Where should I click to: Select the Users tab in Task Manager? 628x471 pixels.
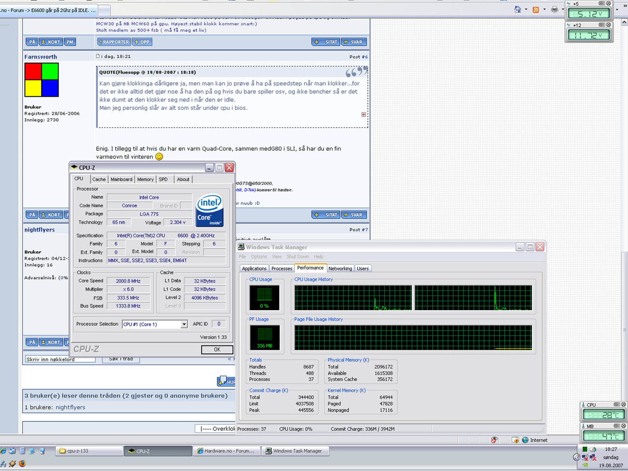(x=363, y=268)
